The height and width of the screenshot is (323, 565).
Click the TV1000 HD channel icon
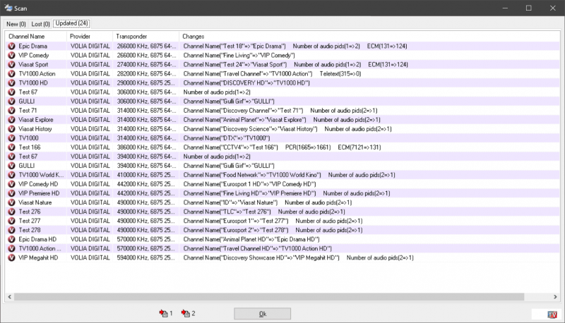tap(12, 83)
